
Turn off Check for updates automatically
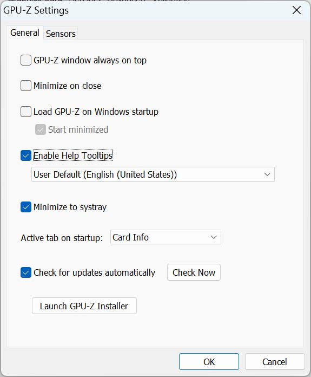click(x=26, y=272)
